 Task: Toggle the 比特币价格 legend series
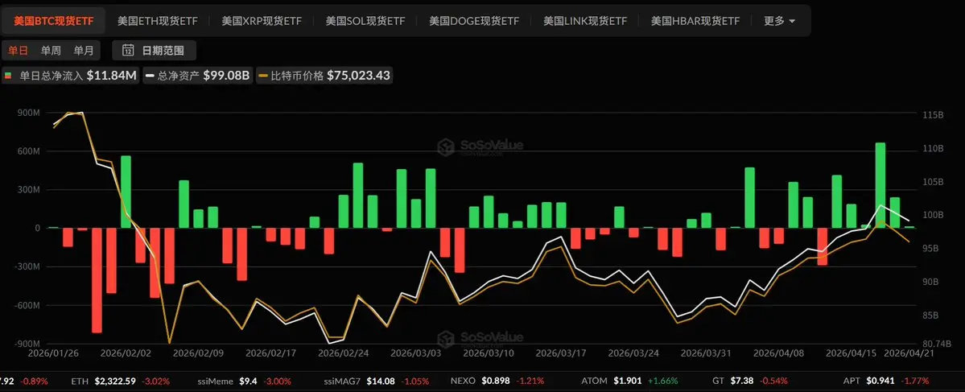coord(324,76)
